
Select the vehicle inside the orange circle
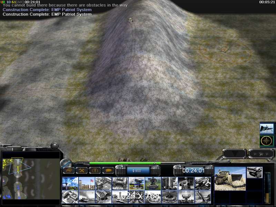[225, 49]
